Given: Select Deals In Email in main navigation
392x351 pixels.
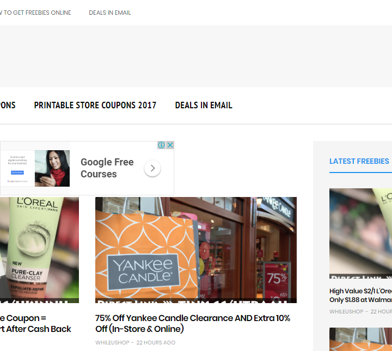Looking at the screenshot, I should pyautogui.click(x=204, y=106).
